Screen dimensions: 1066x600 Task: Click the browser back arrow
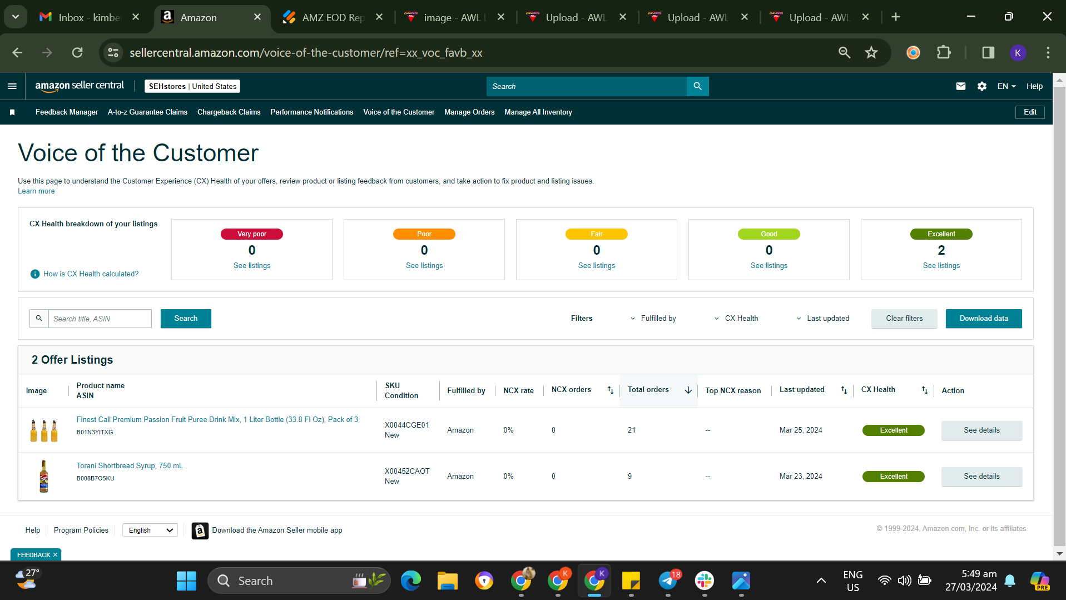coord(18,53)
